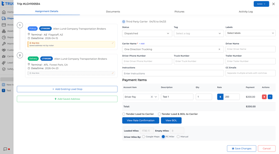Open the Carriers icon in sidebar
Screen dimensions: 279x154
[x=4, y=56]
